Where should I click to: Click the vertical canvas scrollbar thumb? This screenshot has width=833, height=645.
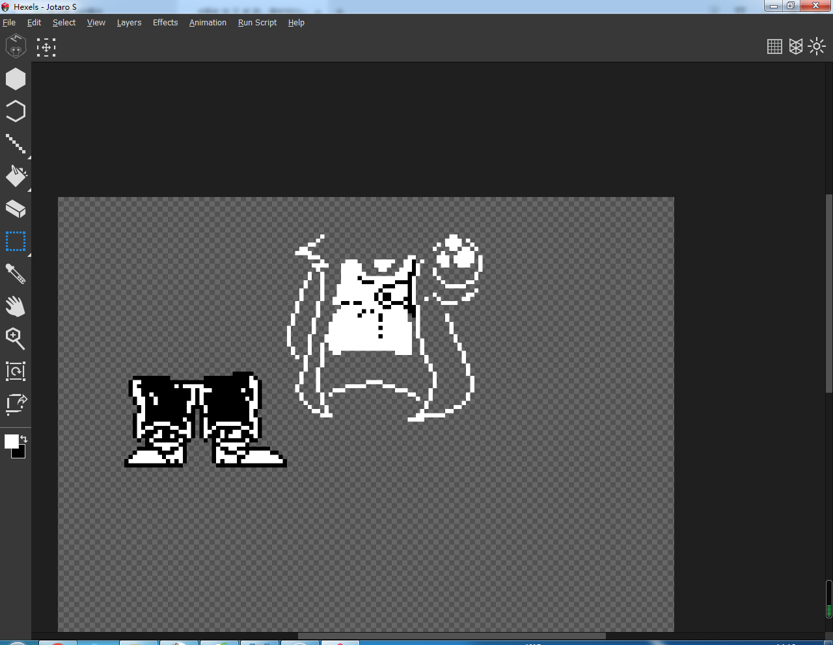828,293
